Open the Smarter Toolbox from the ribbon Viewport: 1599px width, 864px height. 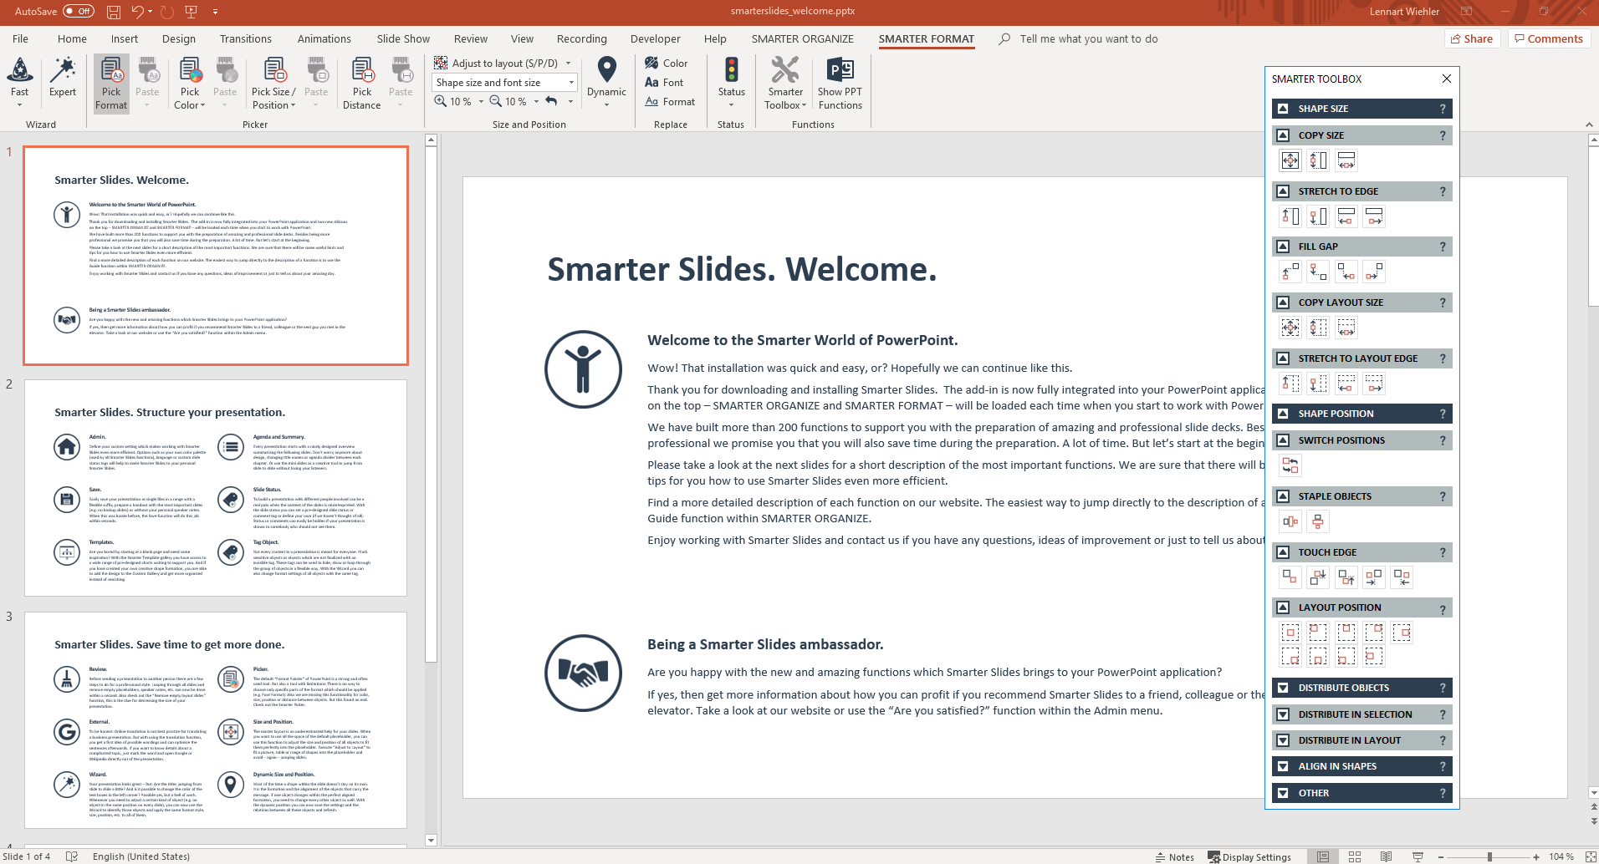pos(784,82)
